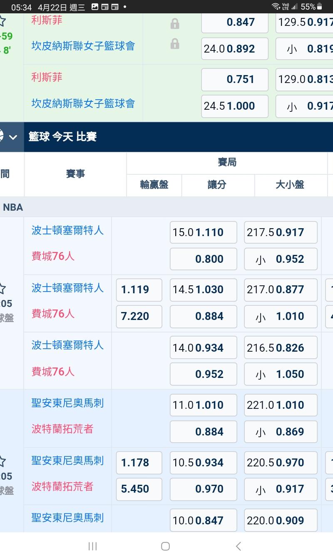Image resolution: width=333 pixels, height=559 pixels.
Task: Select Spurs moneyline odds 1.178
Action: [139, 463]
